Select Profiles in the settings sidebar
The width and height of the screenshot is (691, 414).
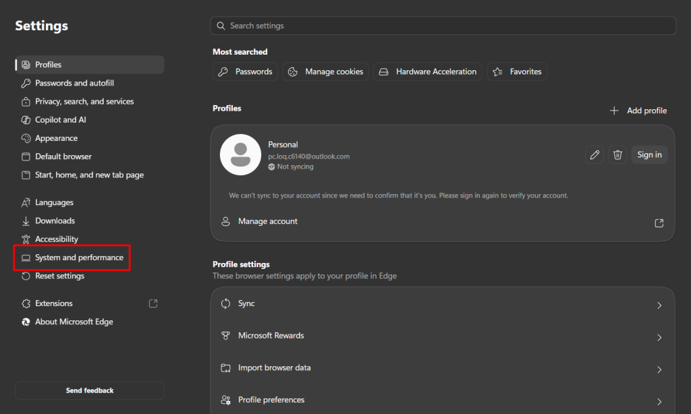(x=90, y=65)
